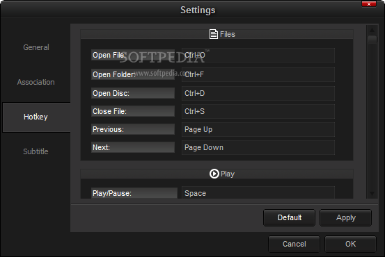This screenshot has height=257, width=385.
Task: Switch to the Association tab
Action: point(36,82)
